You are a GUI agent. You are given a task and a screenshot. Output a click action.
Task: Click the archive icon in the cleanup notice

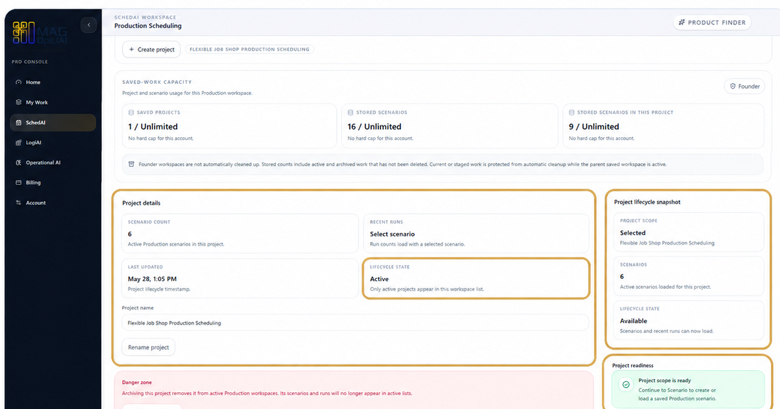coord(132,164)
